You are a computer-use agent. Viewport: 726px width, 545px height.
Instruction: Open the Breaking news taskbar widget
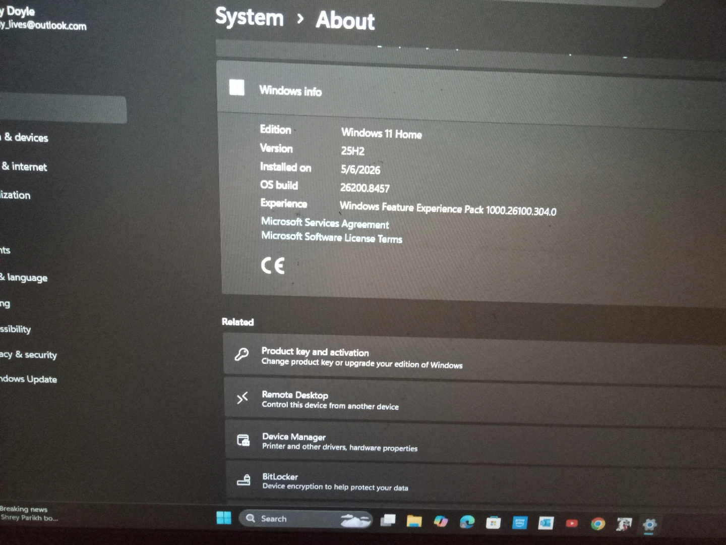click(29, 513)
